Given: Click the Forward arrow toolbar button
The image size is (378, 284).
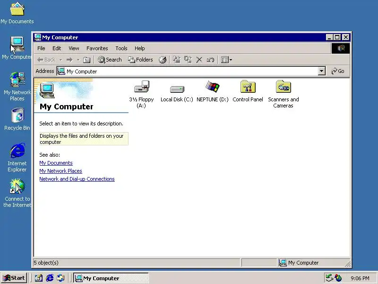Looking at the screenshot, I should (x=69, y=60).
